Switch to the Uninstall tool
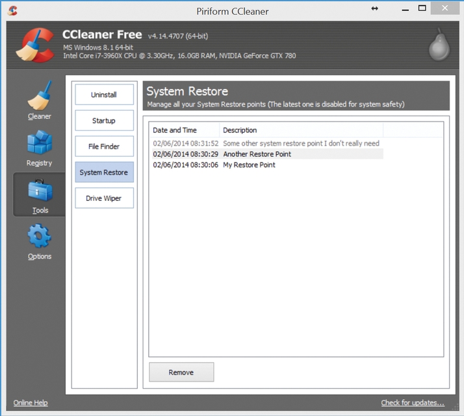Viewport: 464px width, 416px height. (x=104, y=94)
